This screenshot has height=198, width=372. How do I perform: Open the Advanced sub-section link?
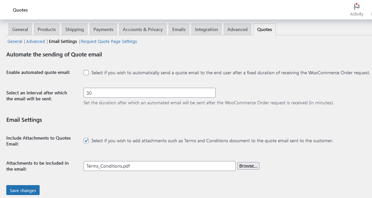(35, 42)
